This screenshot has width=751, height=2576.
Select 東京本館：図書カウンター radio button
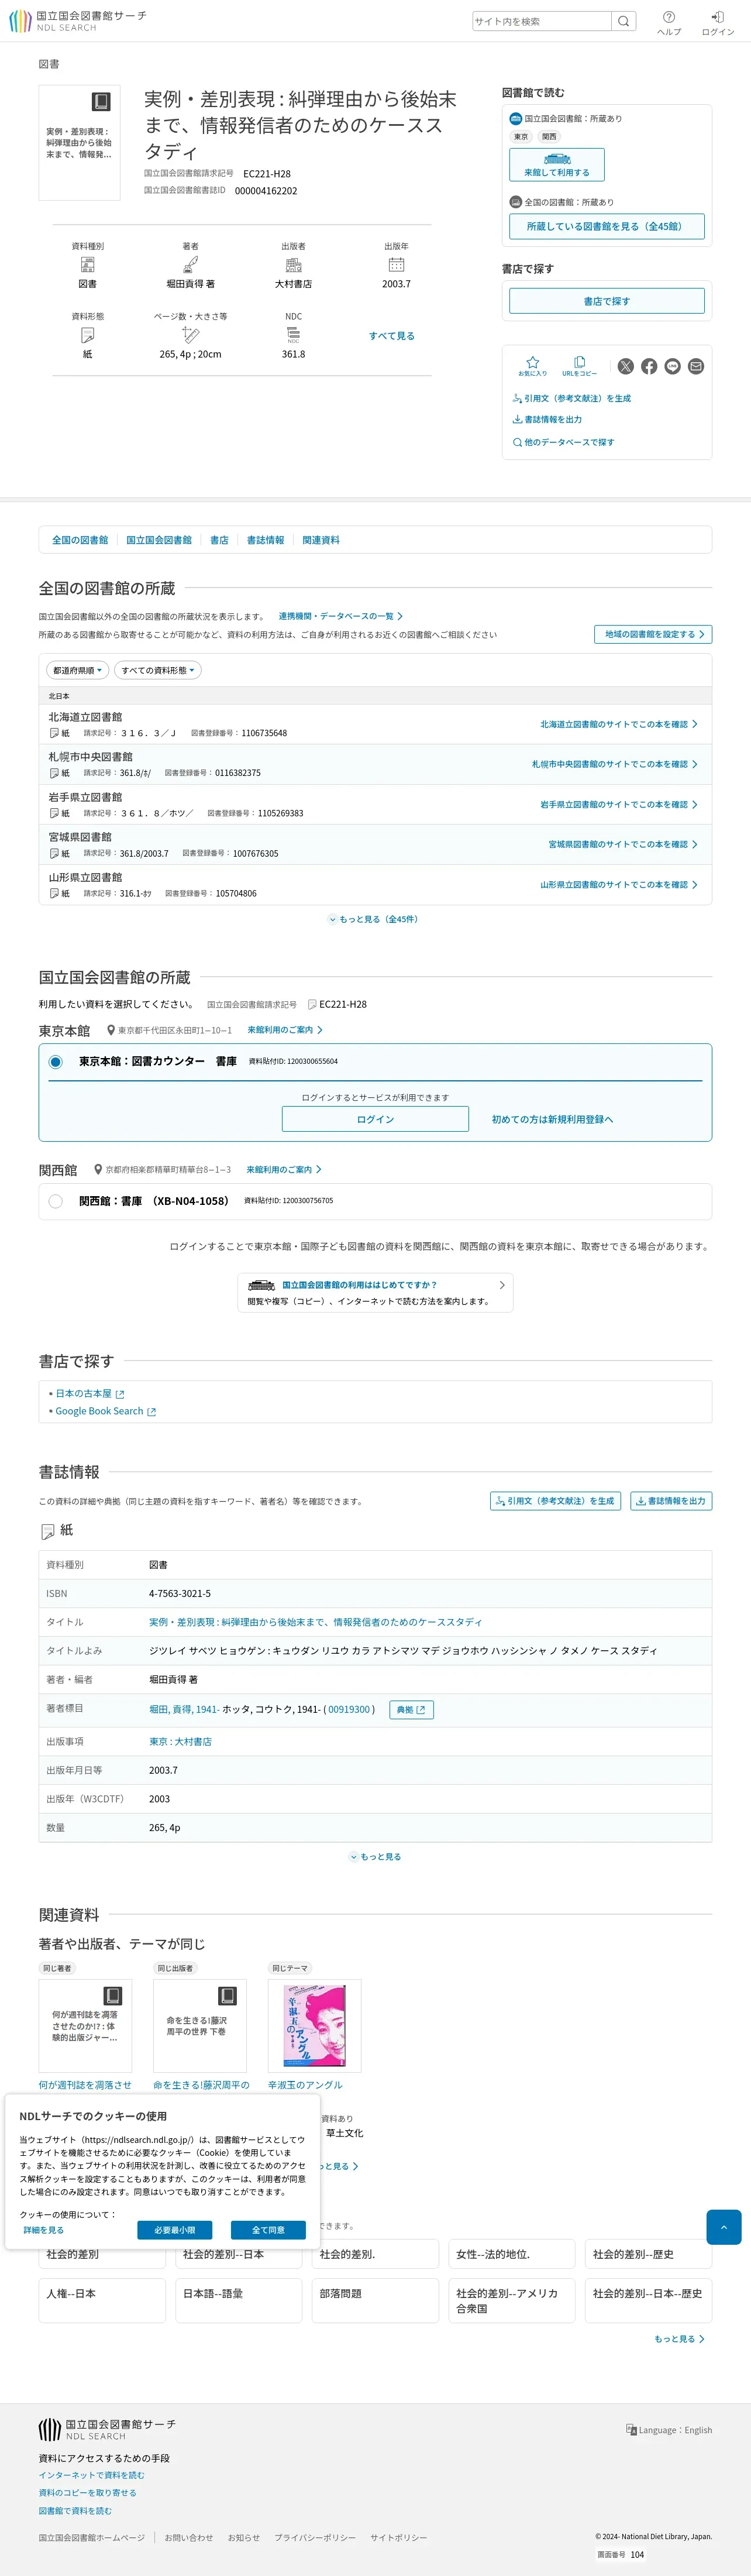(x=55, y=1062)
